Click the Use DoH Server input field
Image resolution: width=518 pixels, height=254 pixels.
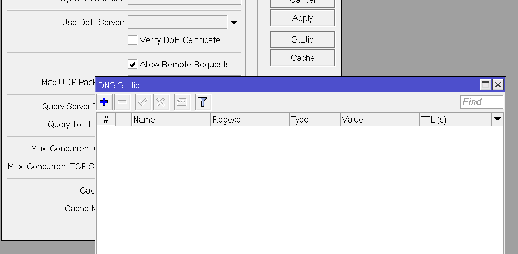coord(177,22)
